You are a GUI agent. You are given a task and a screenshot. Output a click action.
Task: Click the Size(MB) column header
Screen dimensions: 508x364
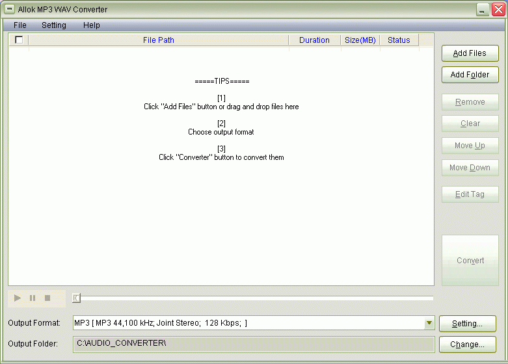[360, 40]
